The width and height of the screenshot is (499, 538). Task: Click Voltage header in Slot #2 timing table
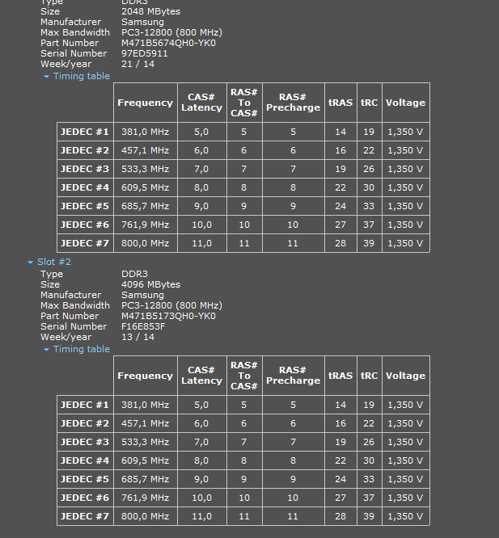pos(405,376)
